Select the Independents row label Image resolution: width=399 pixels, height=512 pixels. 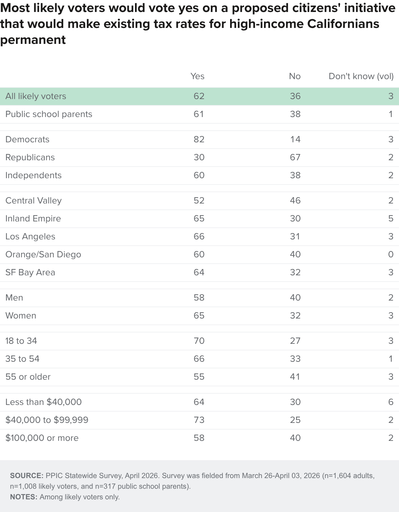click(34, 175)
